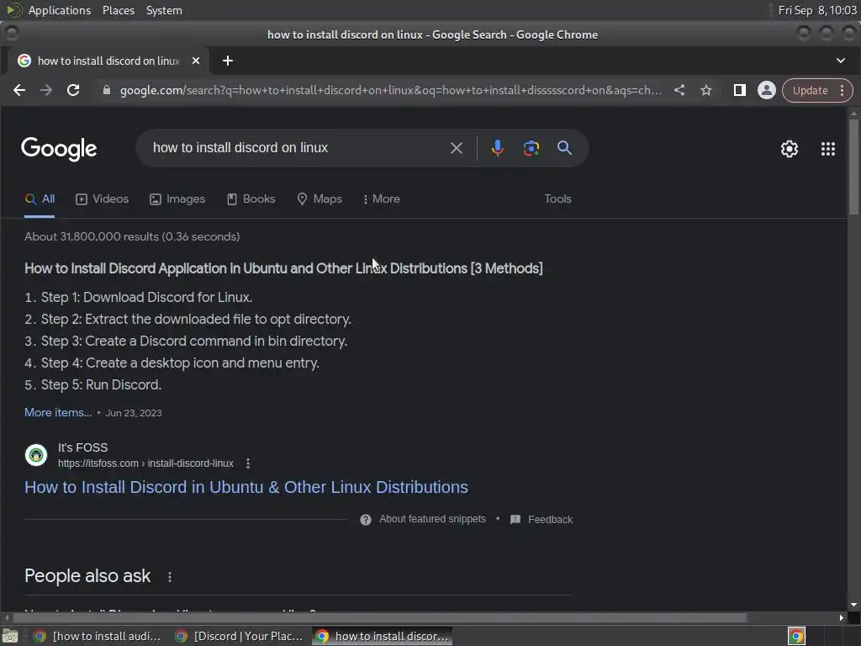Reload the current page

(73, 90)
